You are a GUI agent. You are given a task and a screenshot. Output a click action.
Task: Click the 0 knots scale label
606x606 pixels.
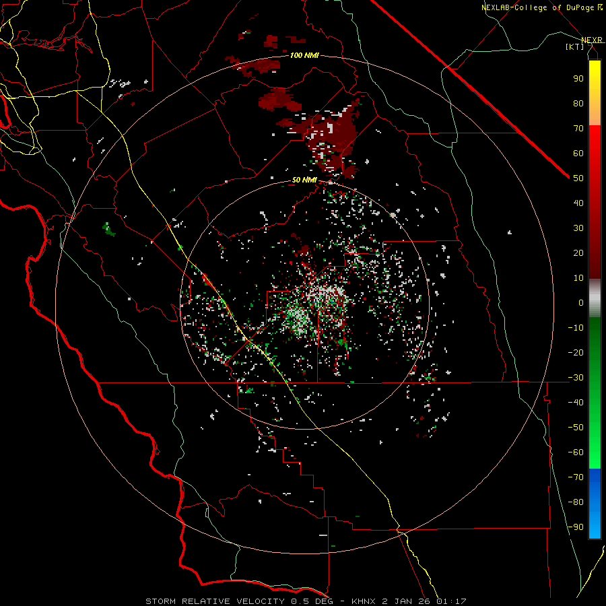(581, 303)
